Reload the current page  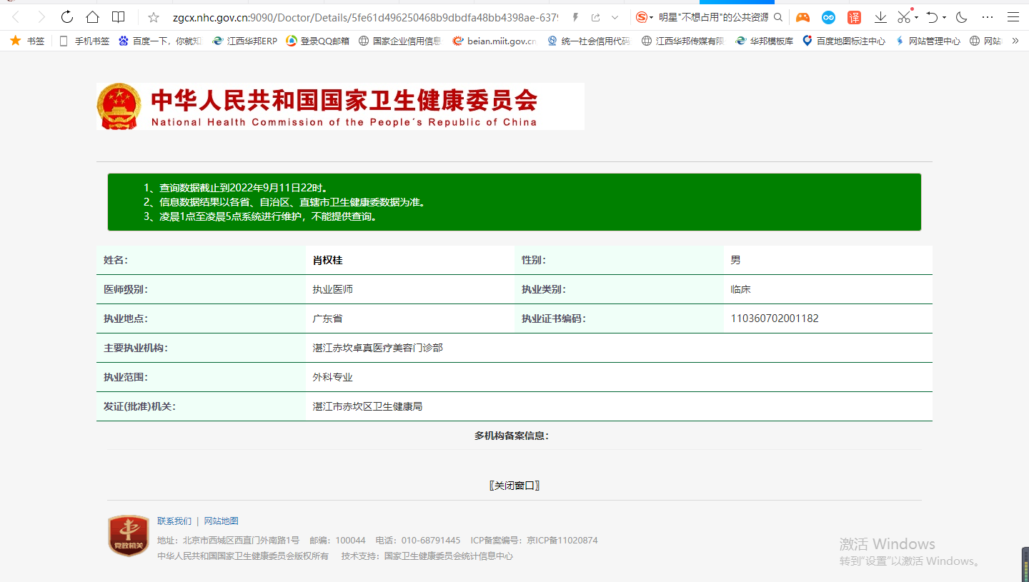click(x=67, y=17)
